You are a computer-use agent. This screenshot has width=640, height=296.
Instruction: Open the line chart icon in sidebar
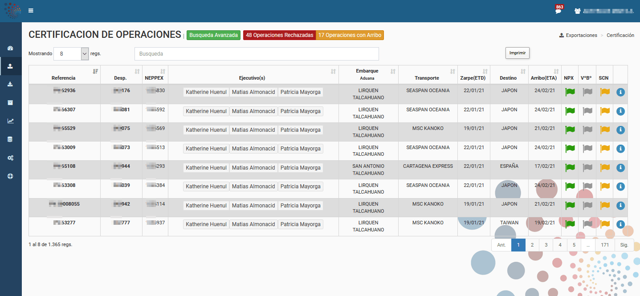[x=11, y=121]
